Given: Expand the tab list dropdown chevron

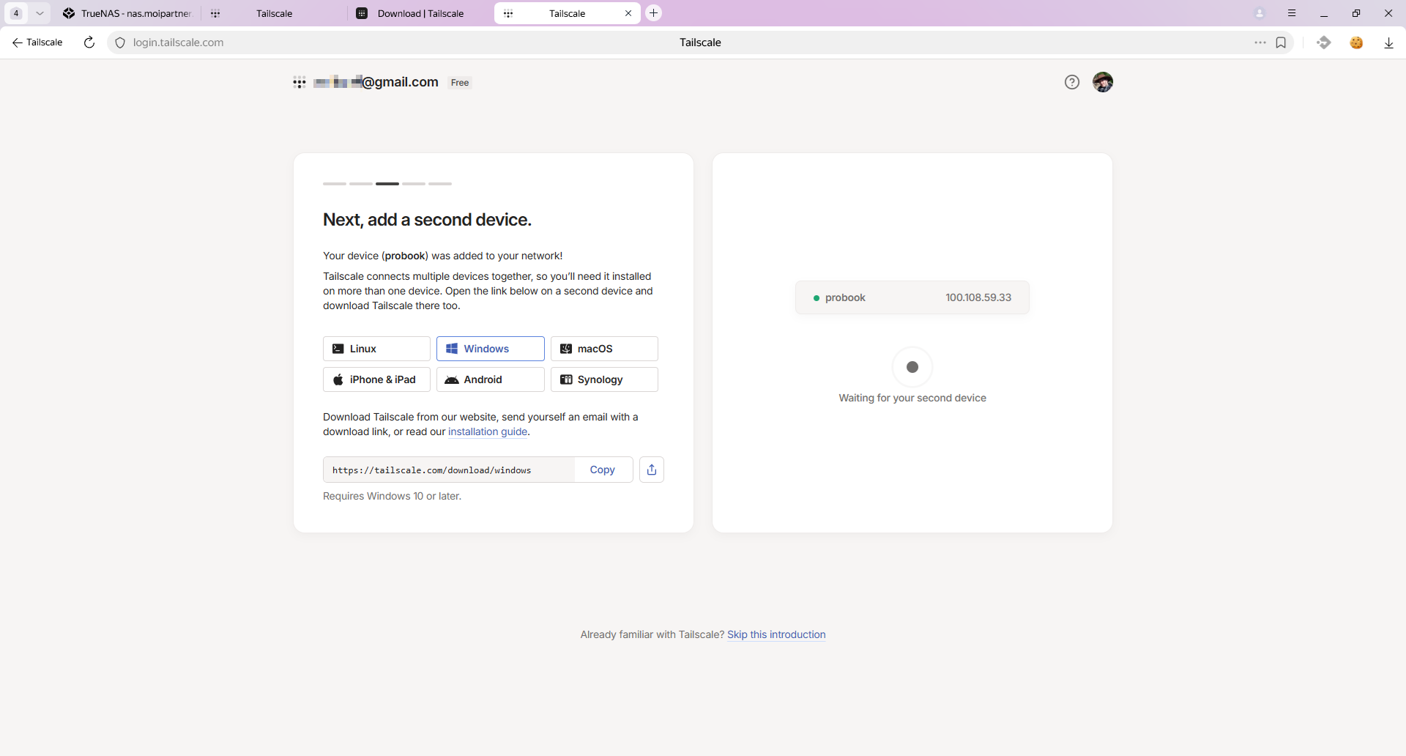Looking at the screenshot, I should click(40, 13).
